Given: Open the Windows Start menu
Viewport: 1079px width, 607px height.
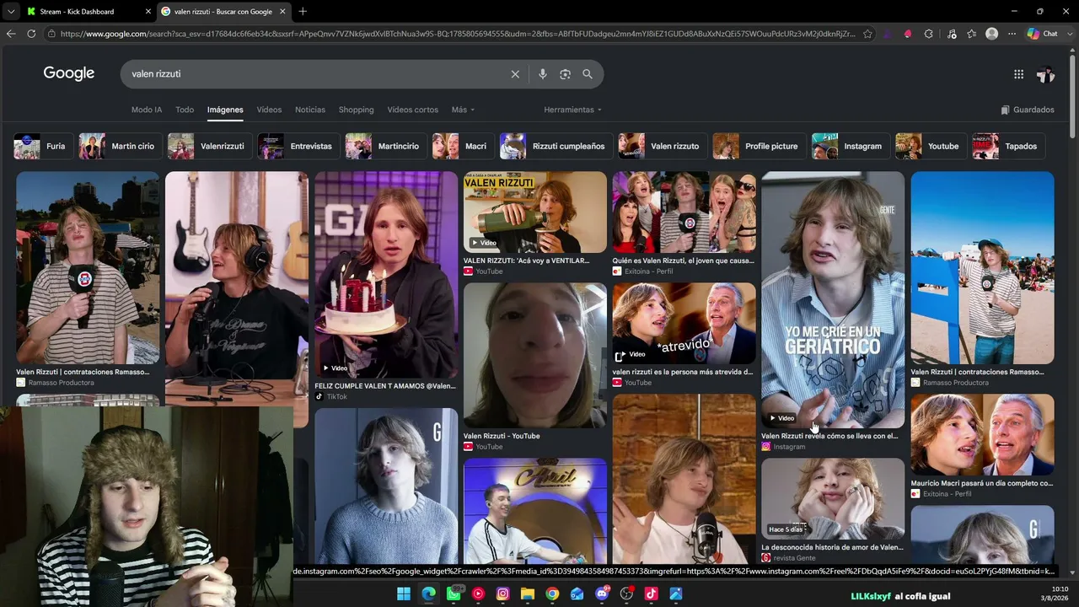Looking at the screenshot, I should (404, 594).
